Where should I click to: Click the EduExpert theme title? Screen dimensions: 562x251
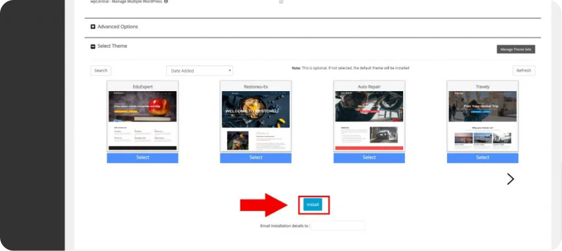[142, 86]
